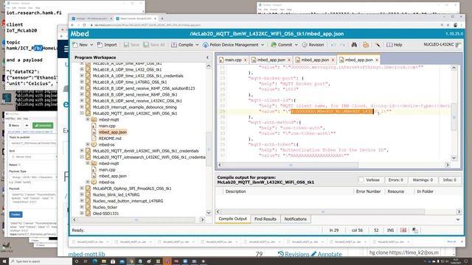Click the binoculars Find icon

[354, 45]
